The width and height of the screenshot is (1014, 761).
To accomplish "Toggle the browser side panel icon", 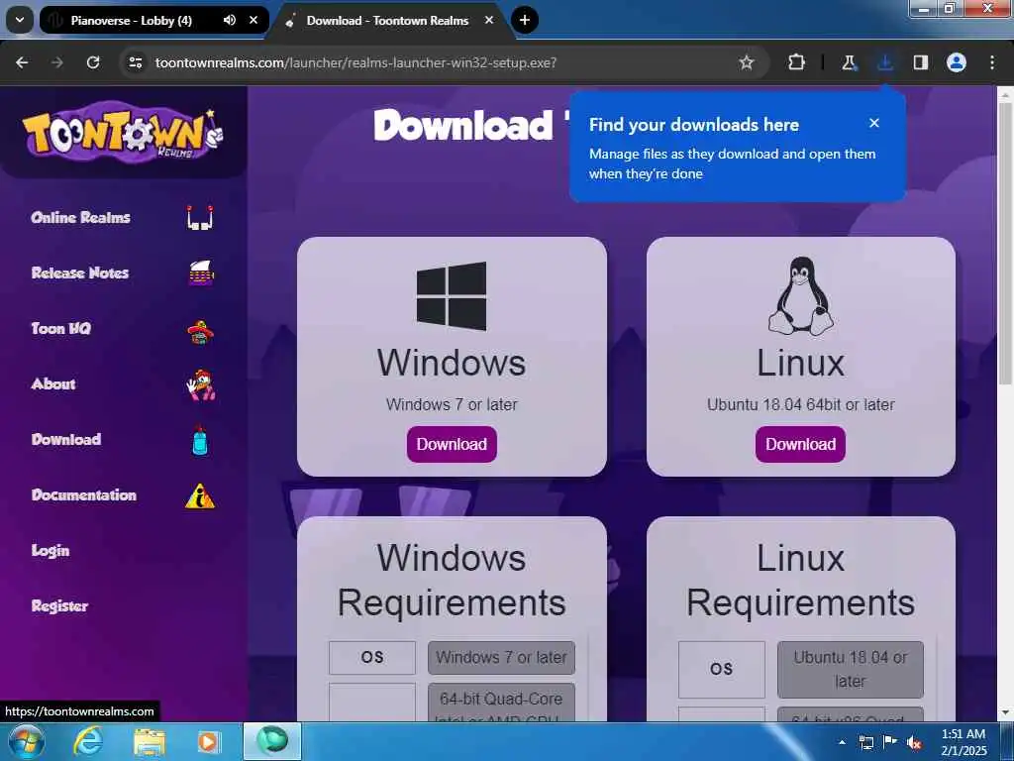I will 921,62.
